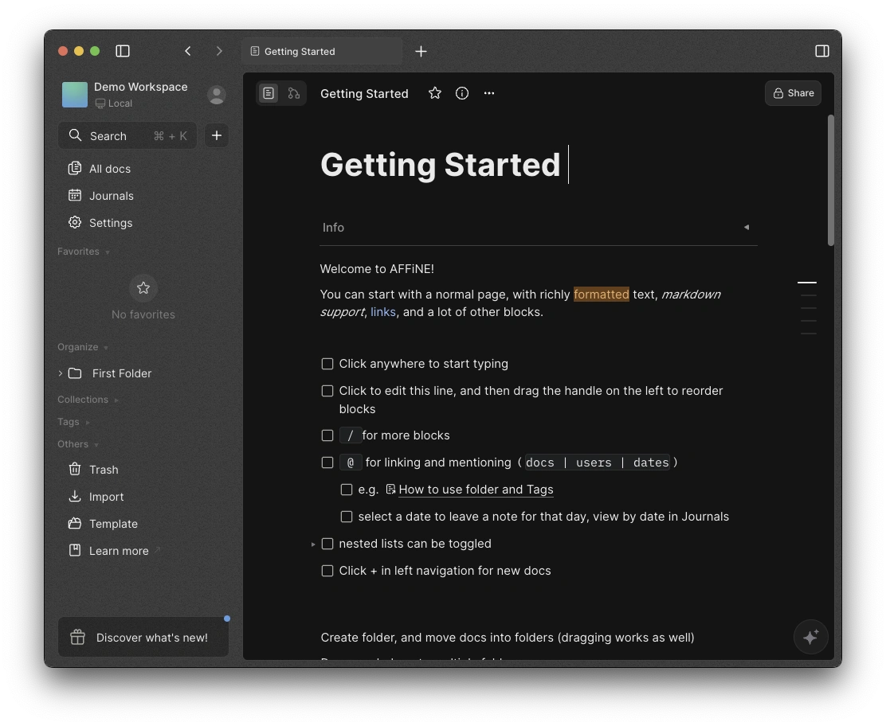Open Import

click(x=106, y=497)
